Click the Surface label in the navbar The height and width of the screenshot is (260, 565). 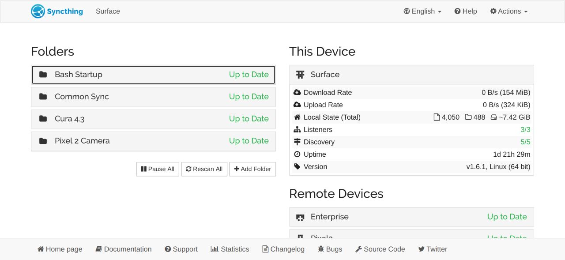click(x=108, y=11)
